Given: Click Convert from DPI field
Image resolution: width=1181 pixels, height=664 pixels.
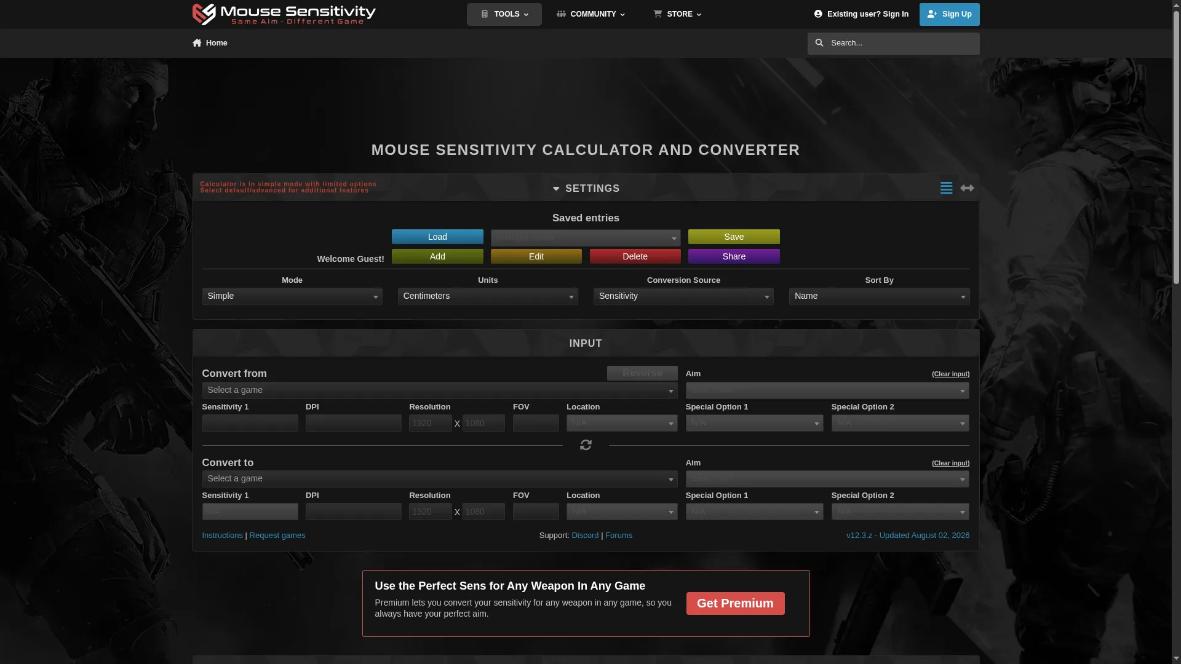Looking at the screenshot, I should [354, 423].
